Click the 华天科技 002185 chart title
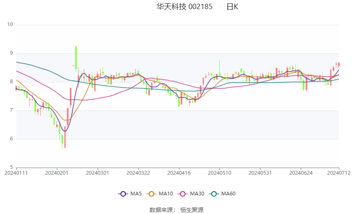Viewport: 353px width, 214px height. point(184,7)
